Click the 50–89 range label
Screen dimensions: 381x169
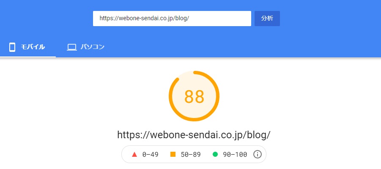[191, 154]
